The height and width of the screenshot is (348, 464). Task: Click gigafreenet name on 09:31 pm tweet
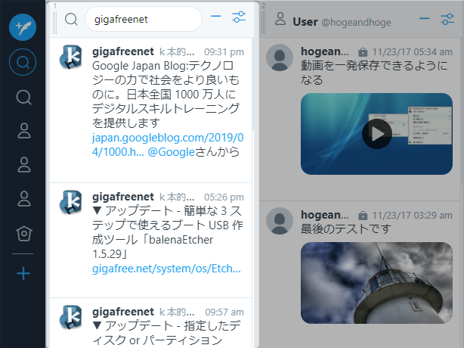(x=123, y=51)
